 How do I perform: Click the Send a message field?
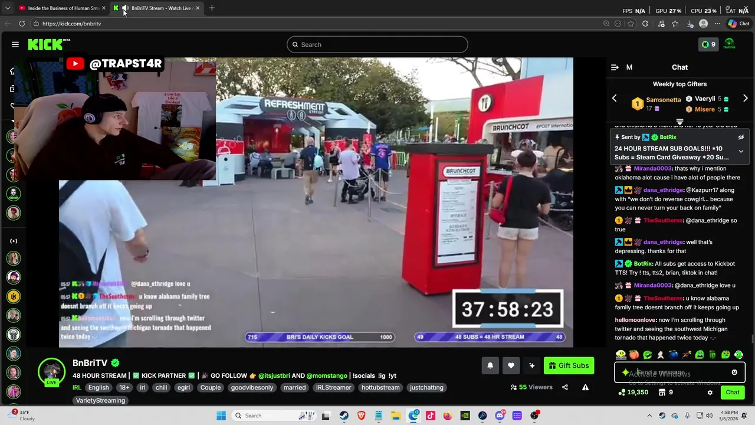679,372
